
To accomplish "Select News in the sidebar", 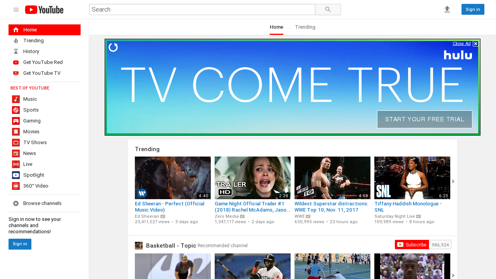I will tap(45, 153).
